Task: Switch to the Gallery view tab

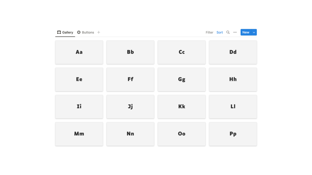Action: [65, 32]
